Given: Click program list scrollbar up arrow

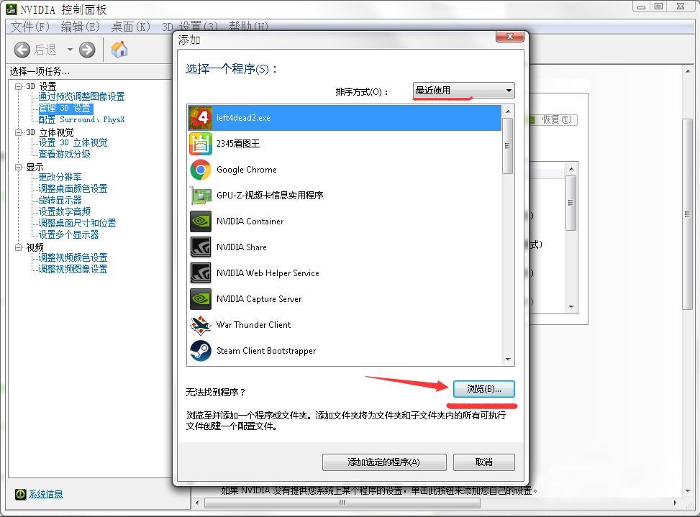Looking at the screenshot, I should click(508, 111).
